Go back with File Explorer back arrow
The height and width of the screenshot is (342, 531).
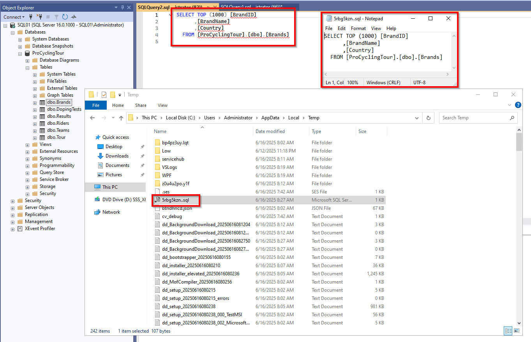pos(92,118)
